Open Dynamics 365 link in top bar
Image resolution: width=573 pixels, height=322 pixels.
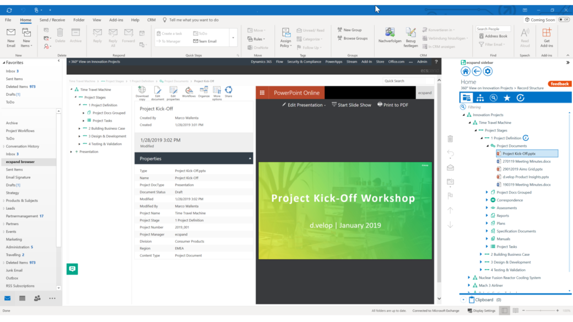coord(261,62)
